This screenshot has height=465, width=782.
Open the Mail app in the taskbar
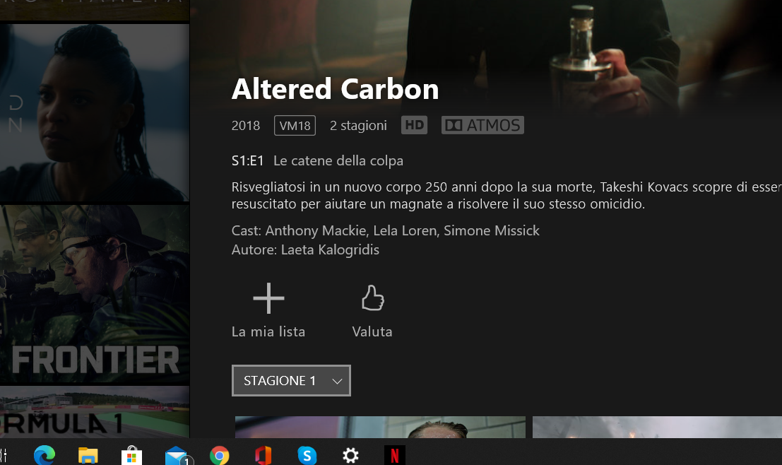177,456
